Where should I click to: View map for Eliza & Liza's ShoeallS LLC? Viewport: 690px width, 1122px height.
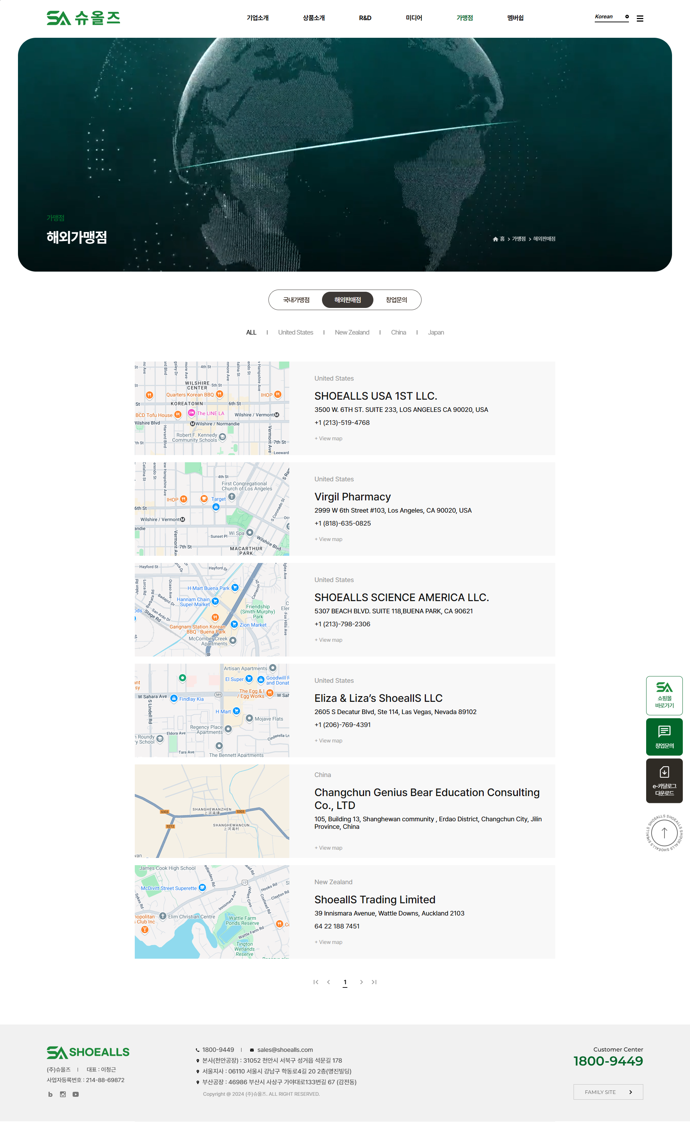click(x=328, y=741)
